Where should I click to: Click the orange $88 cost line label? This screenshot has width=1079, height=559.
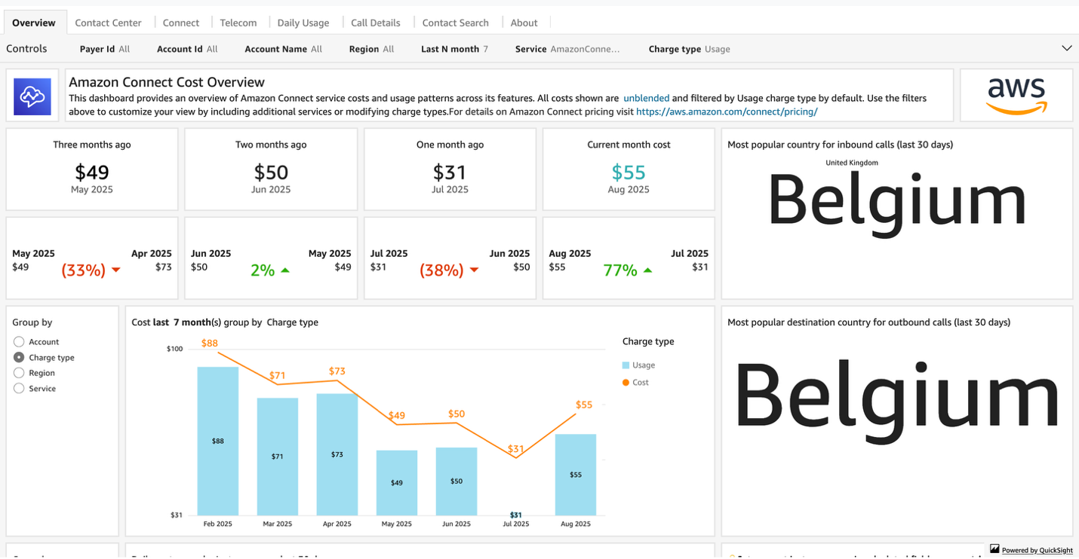tap(210, 344)
